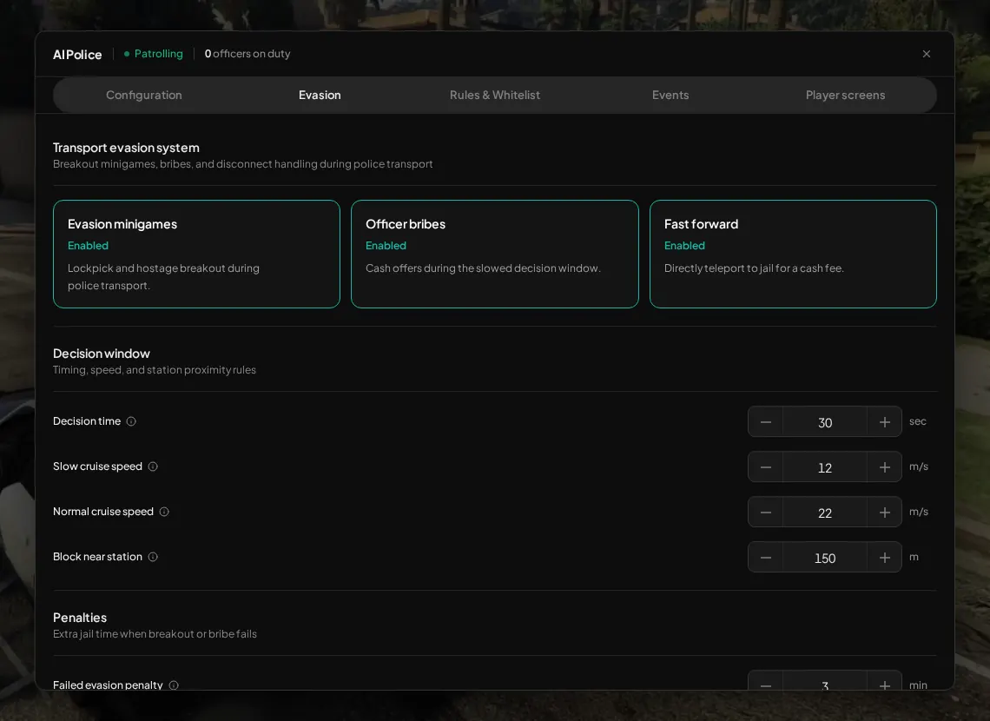Click the 'Enabled' status under Evasion minigames
Image resolution: width=990 pixels, height=721 pixels.
coord(88,246)
